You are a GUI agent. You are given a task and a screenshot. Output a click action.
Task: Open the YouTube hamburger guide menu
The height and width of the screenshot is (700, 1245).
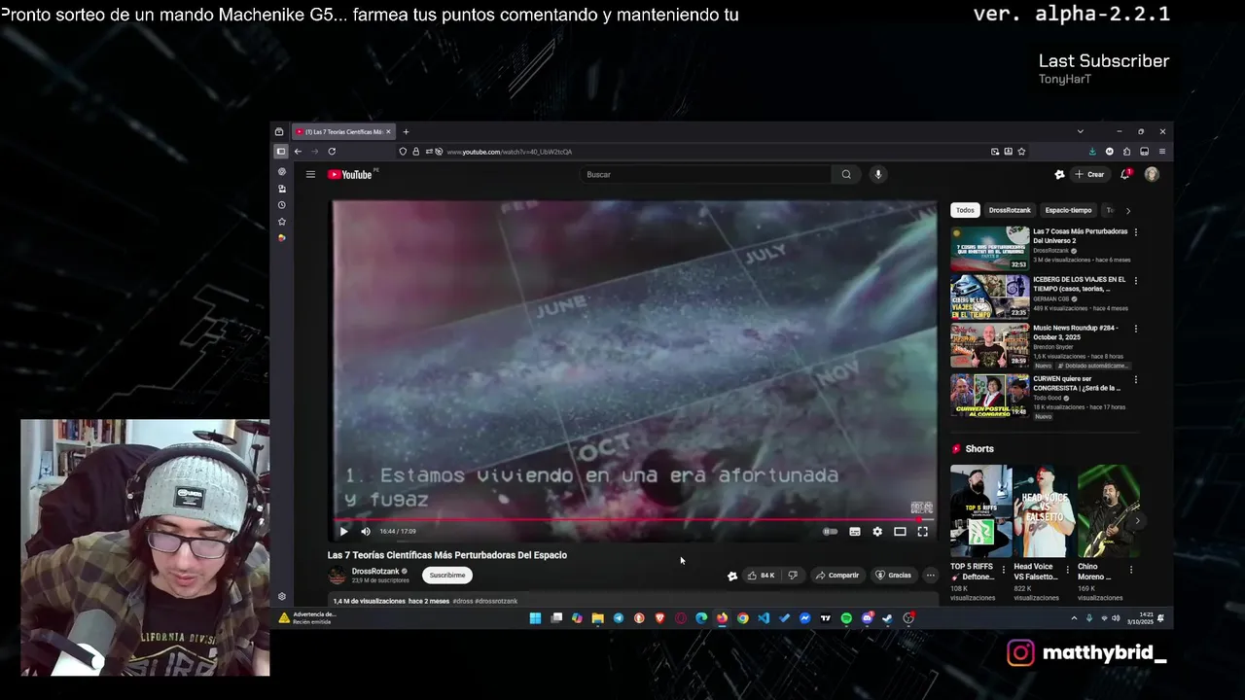310,175
